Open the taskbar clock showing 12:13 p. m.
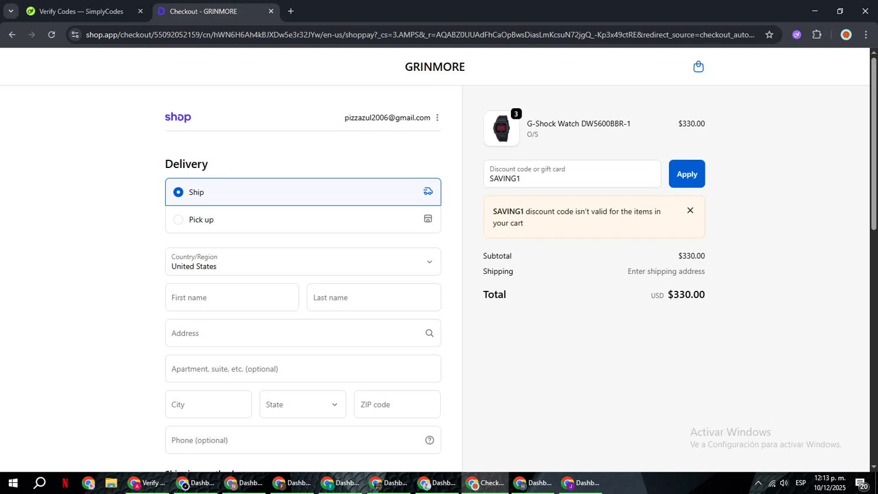Viewport: 878px width, 494px height. point(829,483)
